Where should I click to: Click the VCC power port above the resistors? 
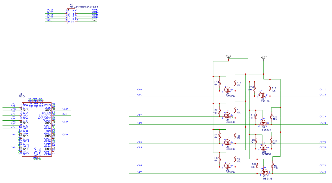tap(264, 58)
